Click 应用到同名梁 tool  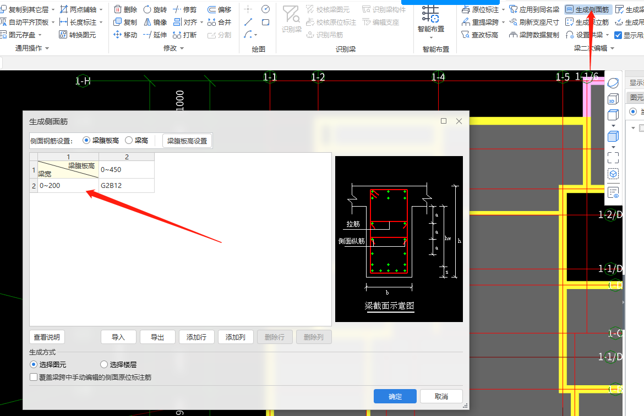coord(534,9)
